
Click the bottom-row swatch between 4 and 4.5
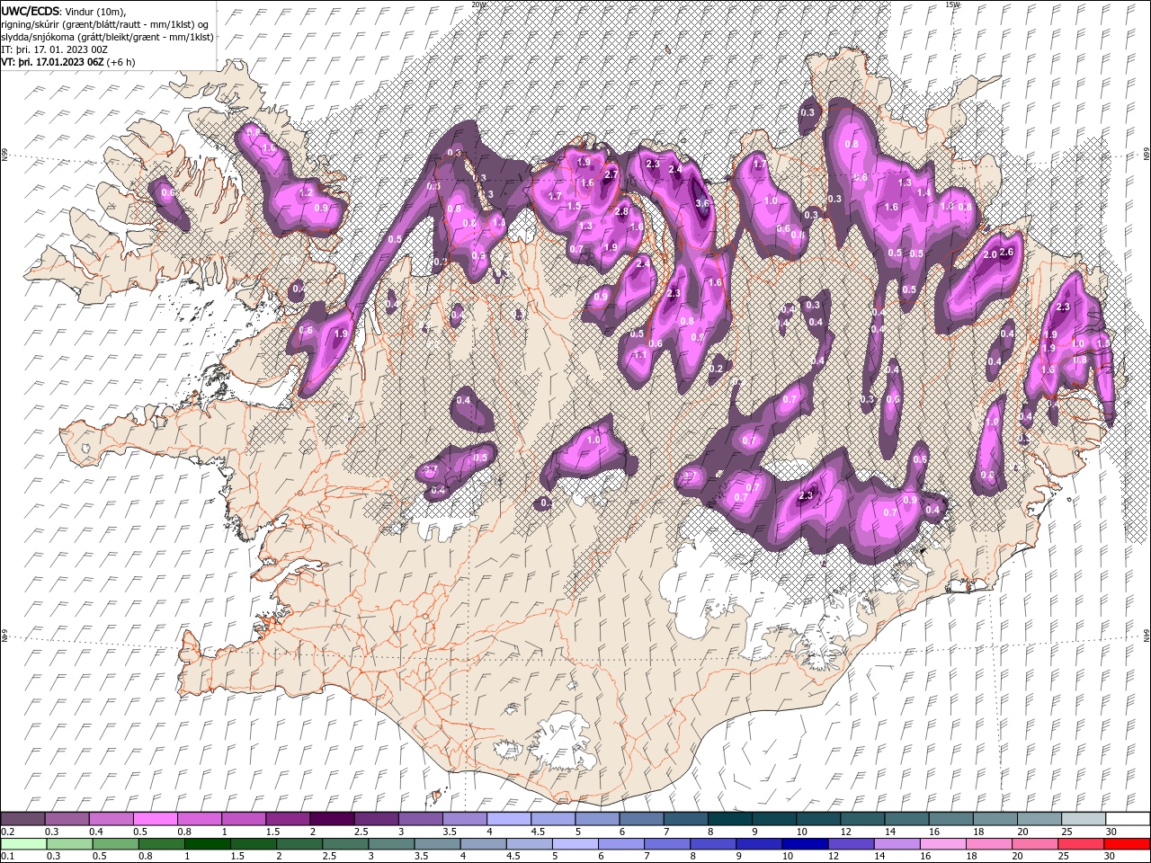pyautogui.click(x=482, y=844)
